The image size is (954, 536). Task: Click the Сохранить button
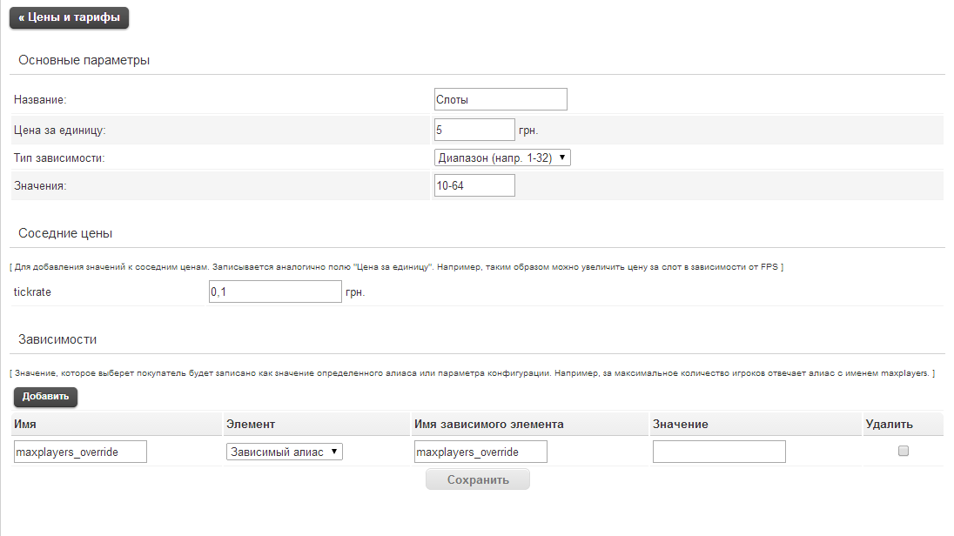(x=477, y=479)
